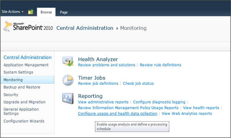
Task: Open Configure usage and health data collection
Action: (x=118, y=114)
